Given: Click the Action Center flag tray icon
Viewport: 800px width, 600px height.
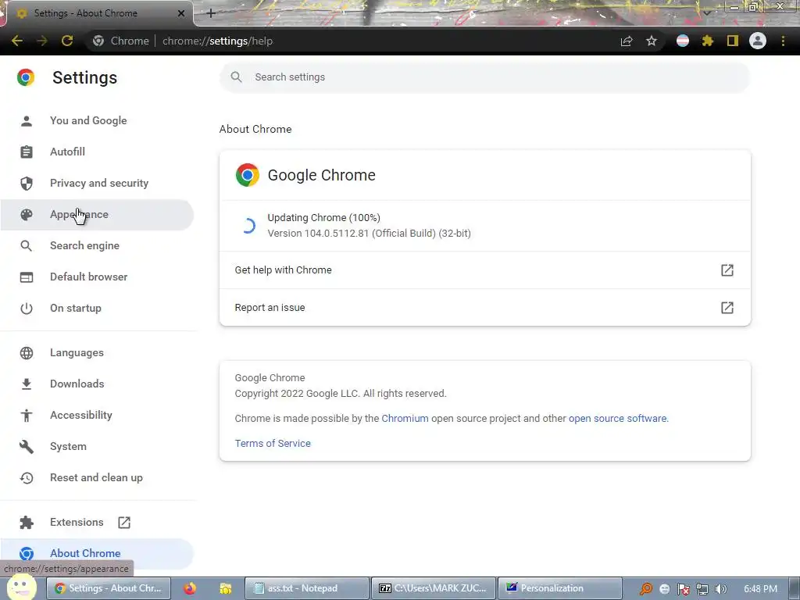Looking at the screenshot, I should (x=683, y=589).
